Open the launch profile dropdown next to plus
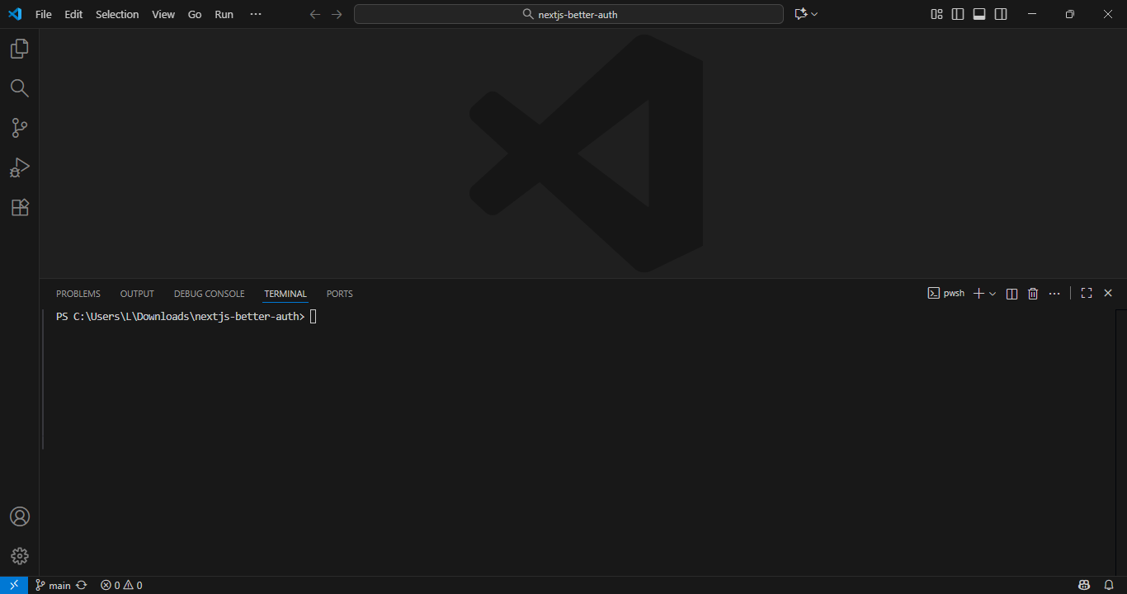This screenshot has width=1127, height=594. point(993,294)
